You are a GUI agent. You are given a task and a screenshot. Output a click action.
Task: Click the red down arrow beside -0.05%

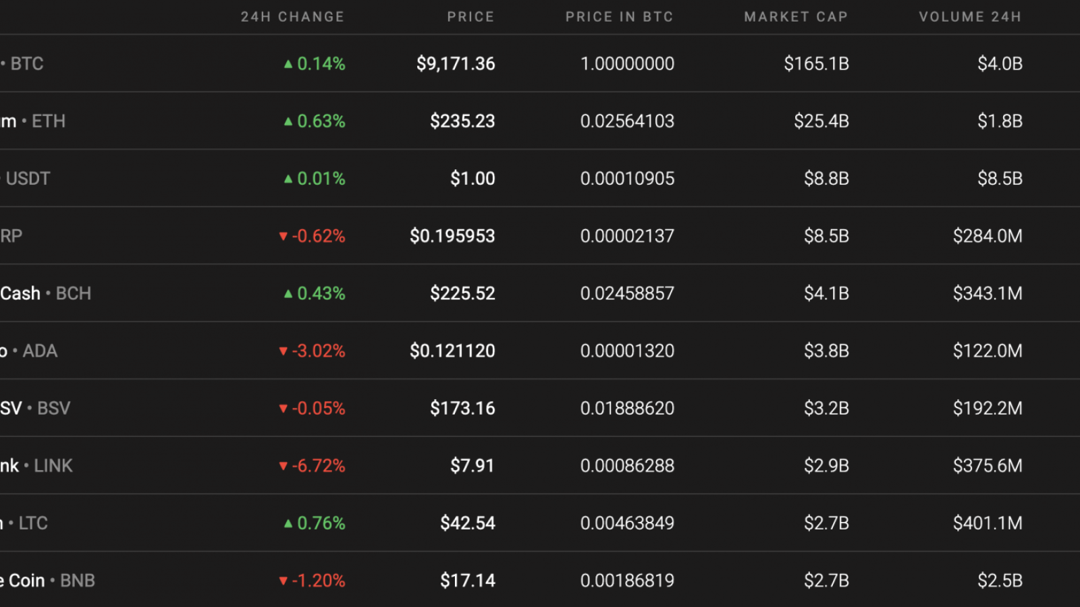coord(283,408)
